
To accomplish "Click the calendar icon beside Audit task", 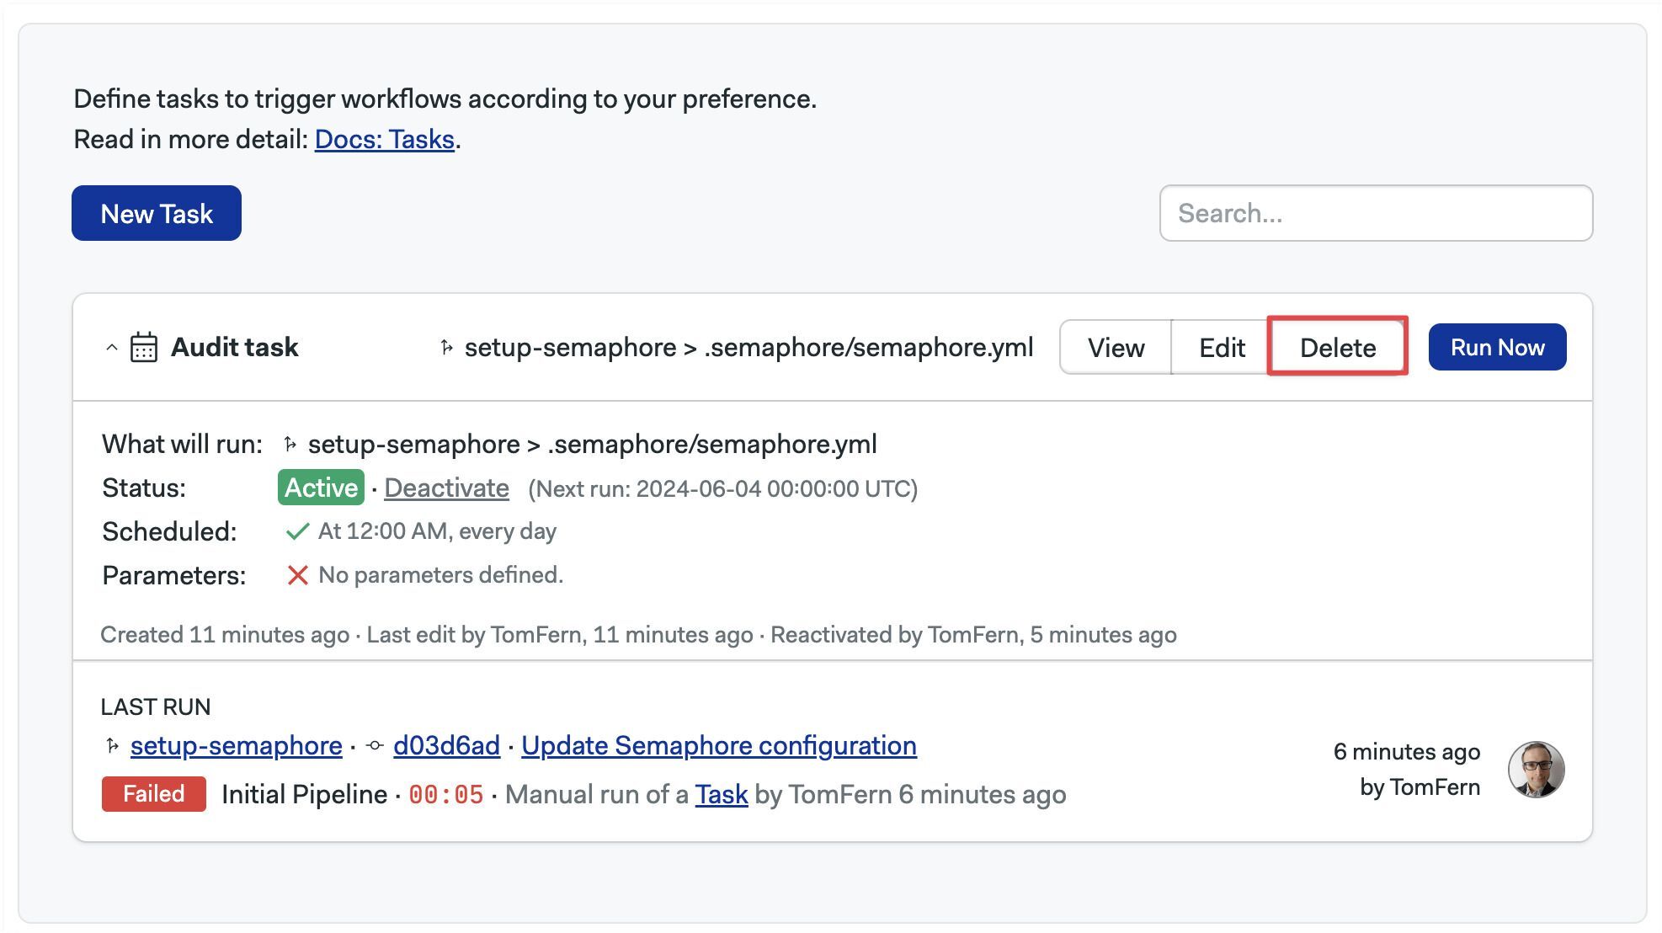I will tap(144, 347).
